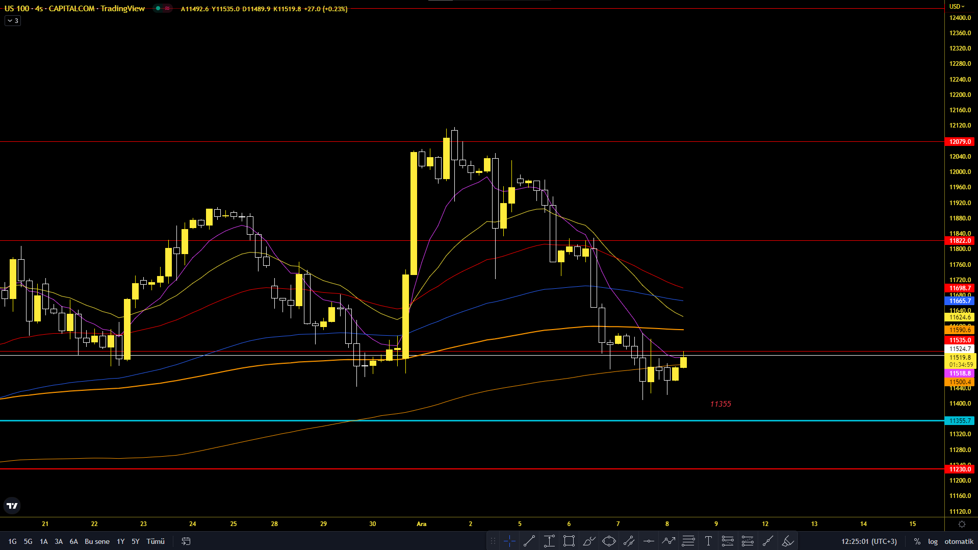This screenshot has height=550, width=978.
Task: Toggle percent scale mode
Action: pos(917,541)
